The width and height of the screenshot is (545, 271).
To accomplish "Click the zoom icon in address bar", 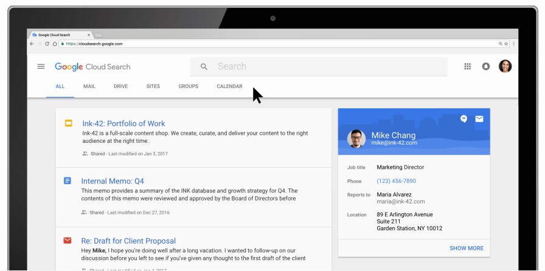I will [x=501, y=44].
